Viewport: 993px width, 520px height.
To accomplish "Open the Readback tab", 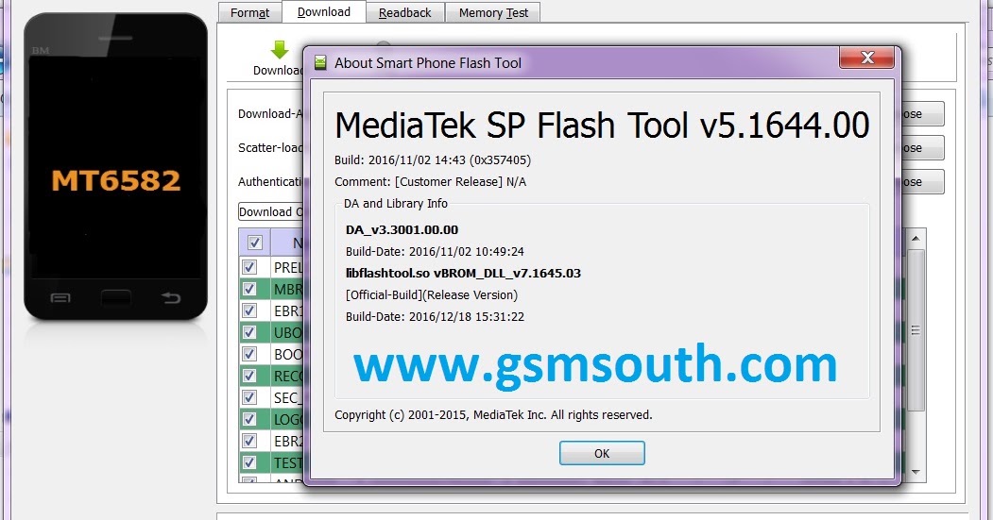I will point(404,12).
